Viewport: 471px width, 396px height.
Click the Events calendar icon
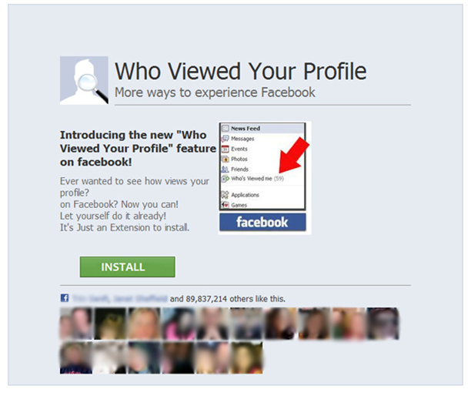(225, 149)
